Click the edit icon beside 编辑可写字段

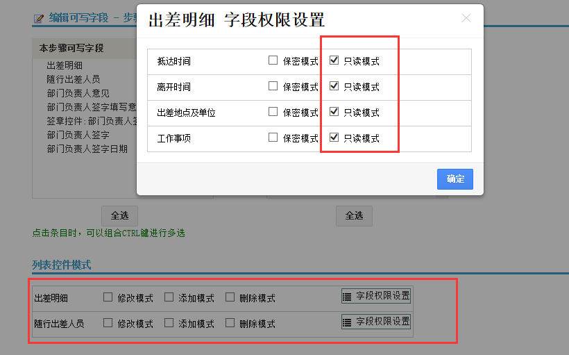[x=39, y=18]
